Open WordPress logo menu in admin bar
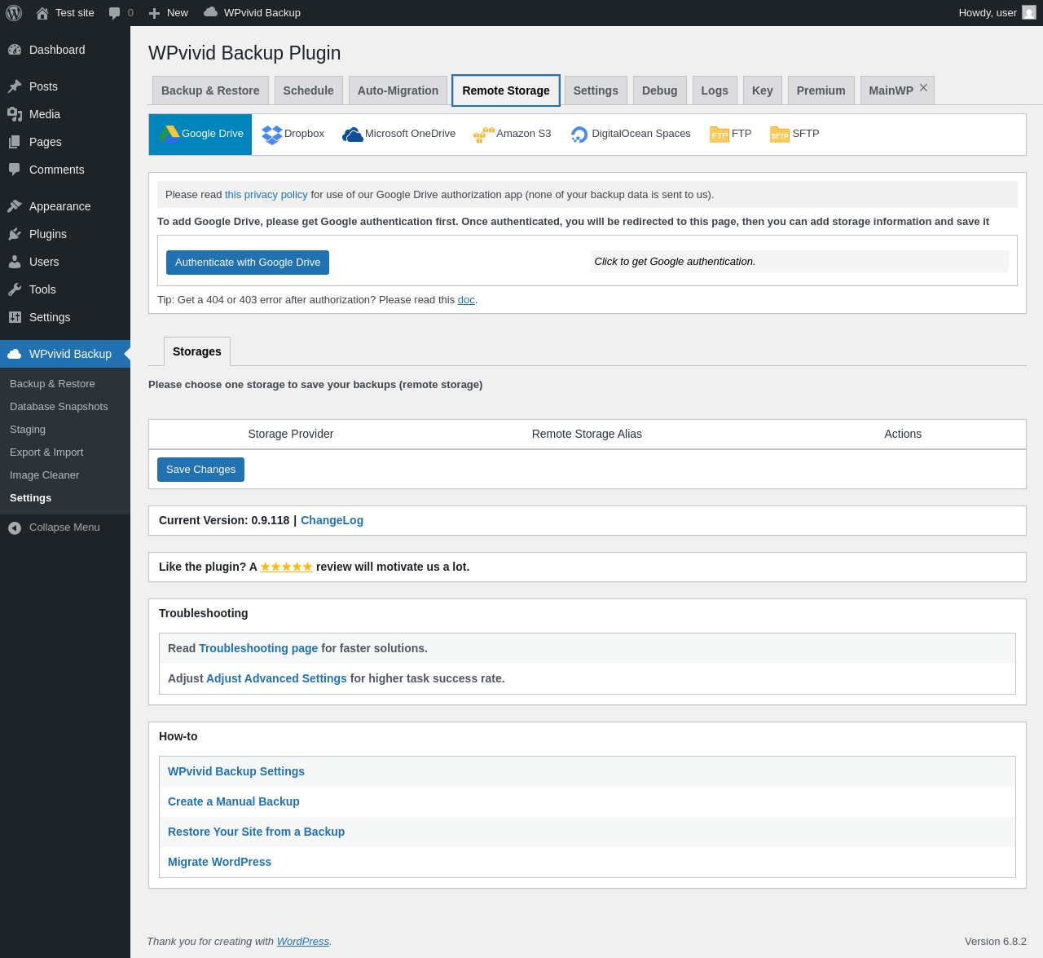 pos(14,13)
